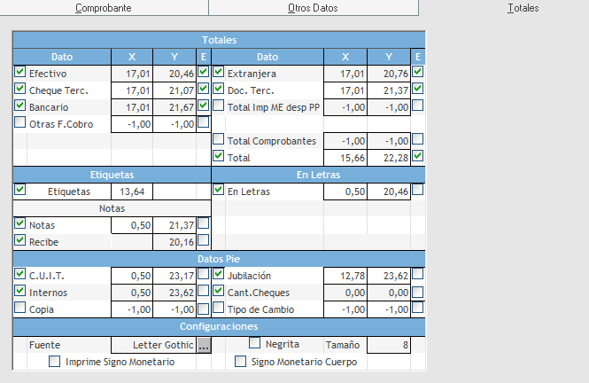
Task: Uncheck the Efectivo checkbox
Action: click(20, 72)
